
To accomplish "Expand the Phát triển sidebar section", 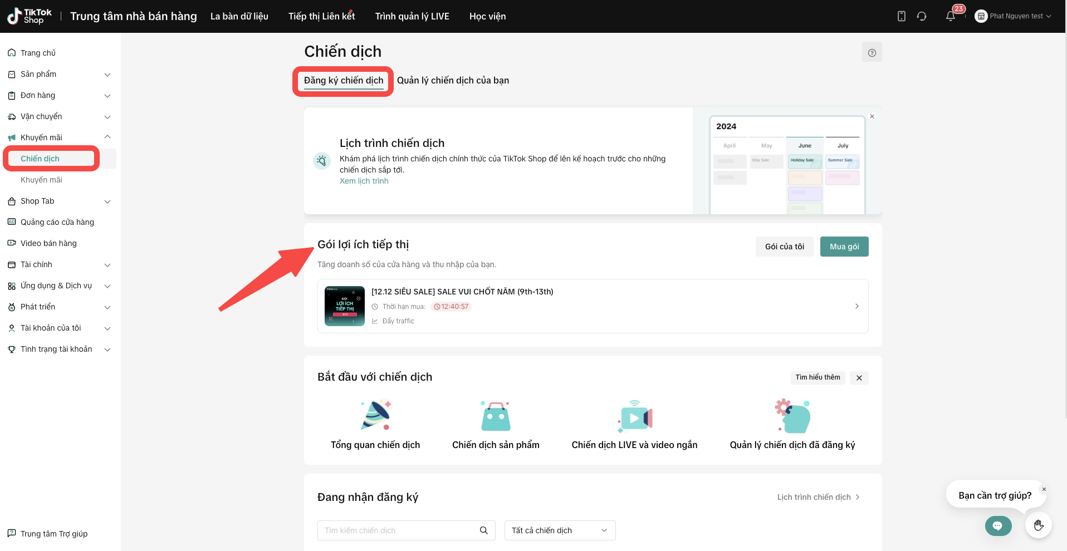I will 107,307.
